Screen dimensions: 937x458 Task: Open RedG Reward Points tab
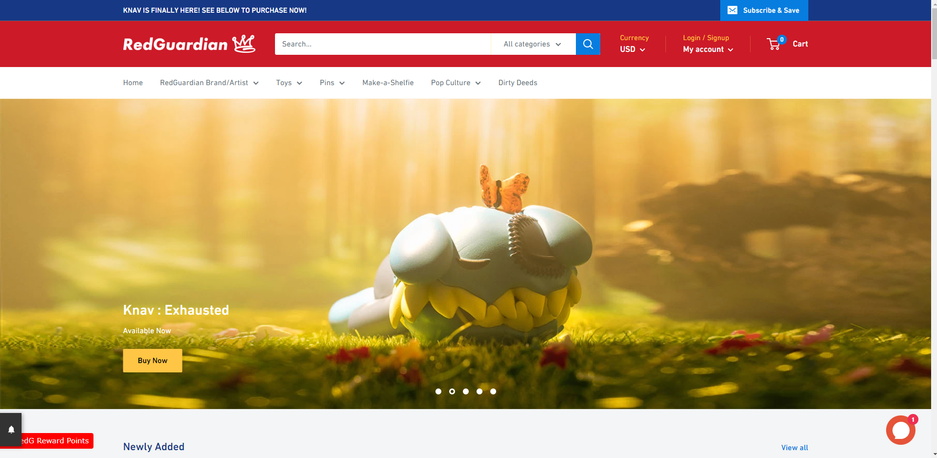57,441
